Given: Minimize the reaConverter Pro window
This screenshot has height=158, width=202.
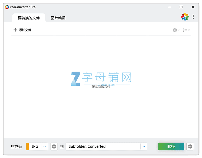Looking at the screenshot, I should point(169,7).
